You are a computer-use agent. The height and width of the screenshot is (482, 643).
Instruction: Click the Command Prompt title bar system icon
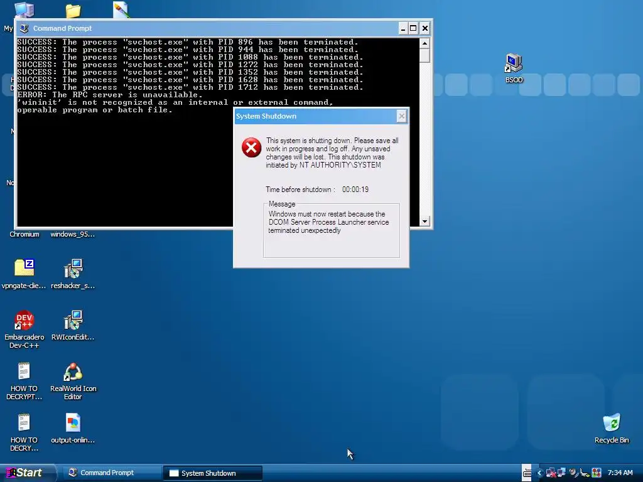point(24,28)
